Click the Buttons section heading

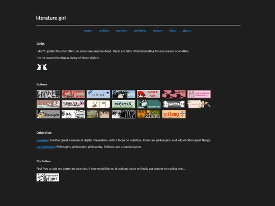coord(42,84)
